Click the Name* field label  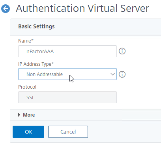click(26, 41)
